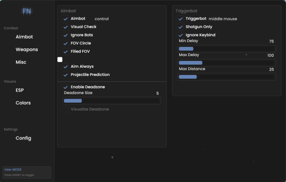This screenshot has height=182, width=286.
Task: Click the Min Delay slider
Action: pyautogui.click(x=226, y=49)
